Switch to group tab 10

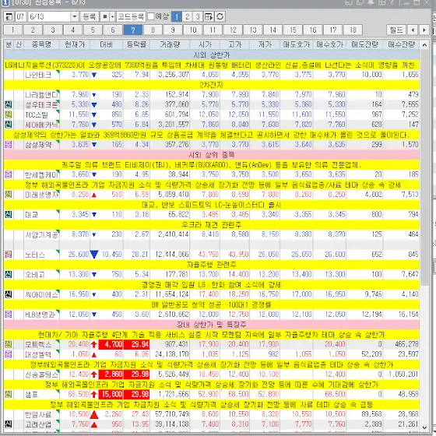[x=193, y=30]
